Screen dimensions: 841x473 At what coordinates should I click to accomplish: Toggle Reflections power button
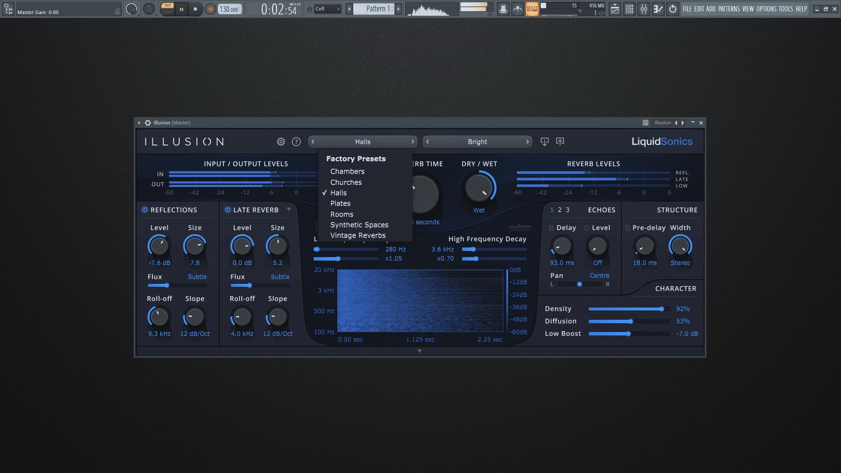[x=145, y=210]
